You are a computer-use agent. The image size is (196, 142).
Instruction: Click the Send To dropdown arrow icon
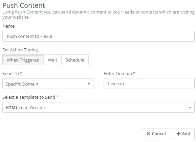(89, 84)
